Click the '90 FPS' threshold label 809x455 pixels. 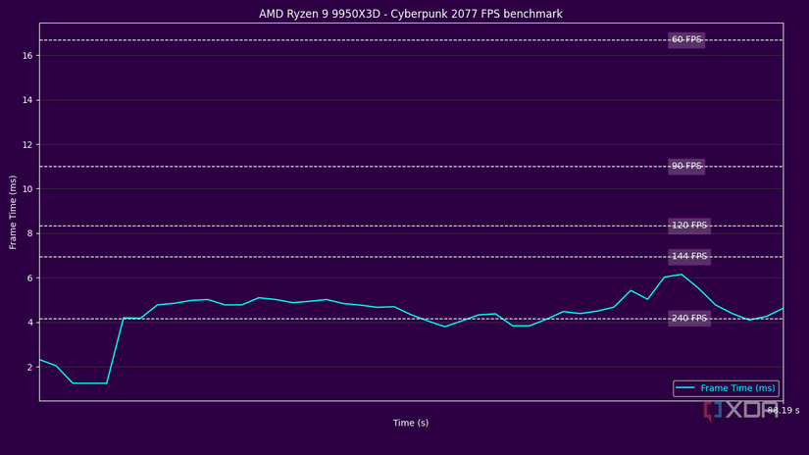click(686, 166)
